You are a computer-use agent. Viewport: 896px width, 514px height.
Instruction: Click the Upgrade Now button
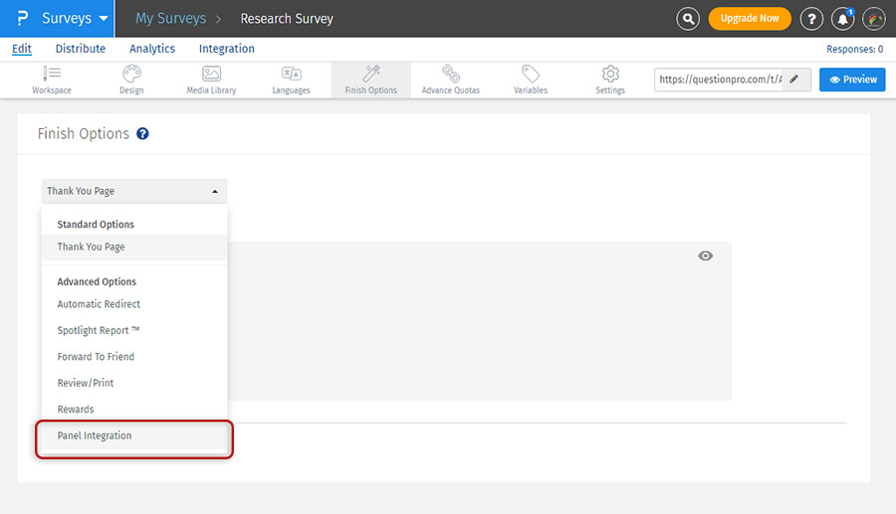click(x=750, y=19)
